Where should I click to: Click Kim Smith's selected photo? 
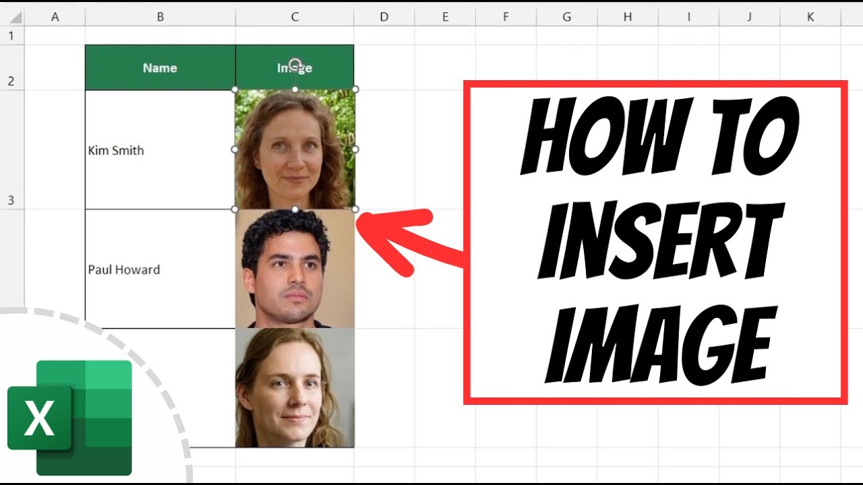pyautogui.click(x=295, y=149)
